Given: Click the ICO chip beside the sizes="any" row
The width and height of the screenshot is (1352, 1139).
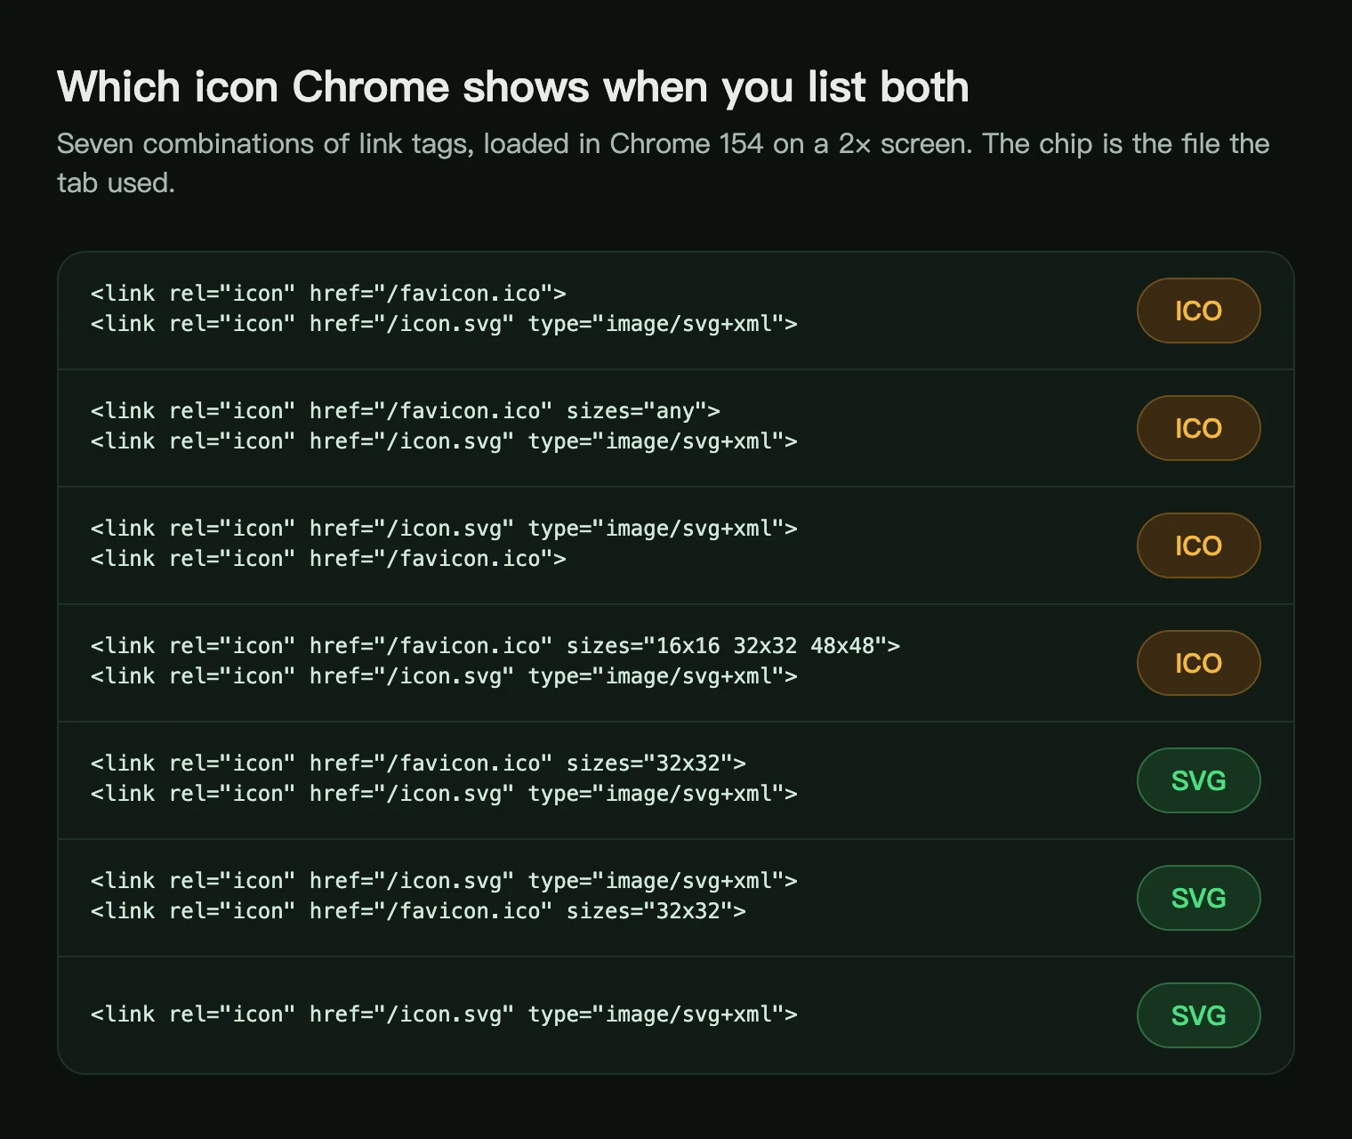Looking at the screenshot, I should click(x=1198, y=428).
